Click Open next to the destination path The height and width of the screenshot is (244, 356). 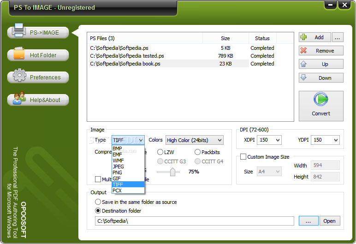[330, 221]
